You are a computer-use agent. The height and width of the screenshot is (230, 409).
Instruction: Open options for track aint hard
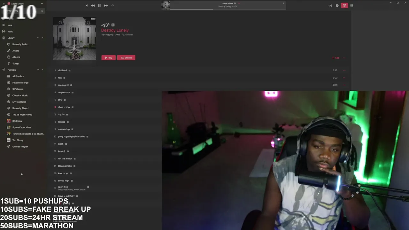(344, 70)
